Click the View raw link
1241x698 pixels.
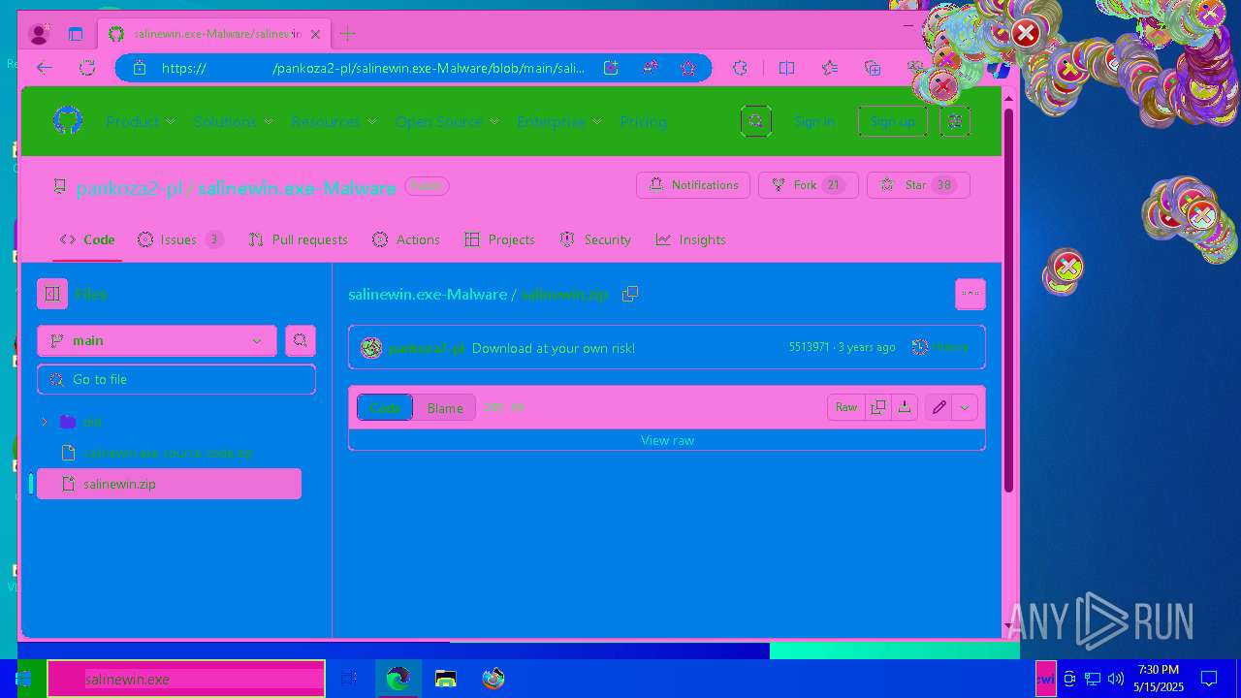coord(667,440)
